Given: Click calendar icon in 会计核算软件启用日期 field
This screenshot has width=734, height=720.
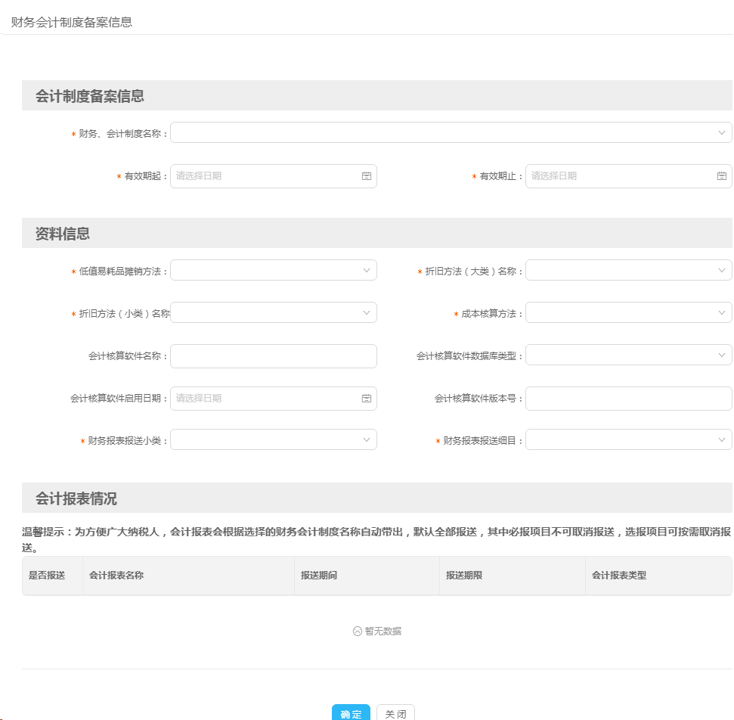Looking at the screenshot, I should coord(367,399).
